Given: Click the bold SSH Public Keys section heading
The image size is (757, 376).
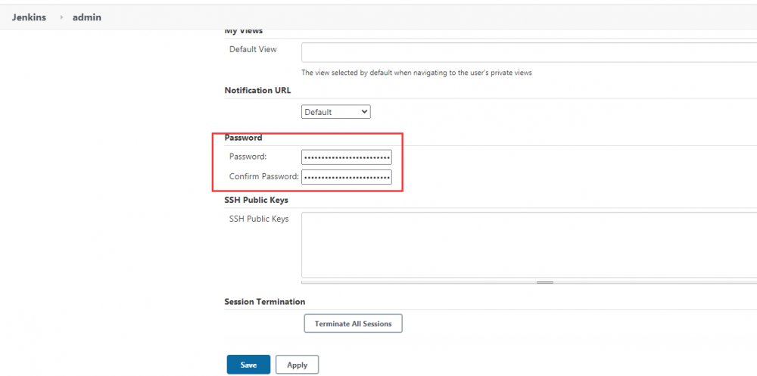Looking at the screenshot, I should [256, 200].
